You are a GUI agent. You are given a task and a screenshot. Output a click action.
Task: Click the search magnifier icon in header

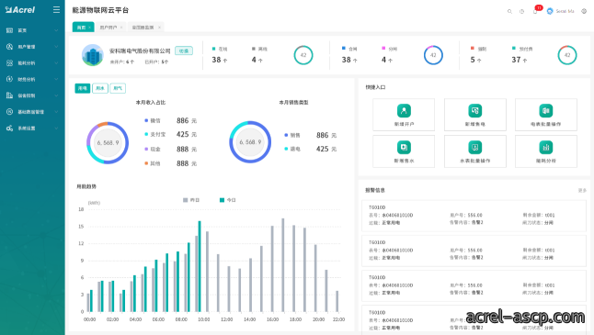point(509,11)
